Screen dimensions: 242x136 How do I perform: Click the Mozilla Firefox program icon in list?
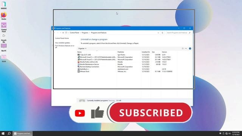click(x=79, y=62)
